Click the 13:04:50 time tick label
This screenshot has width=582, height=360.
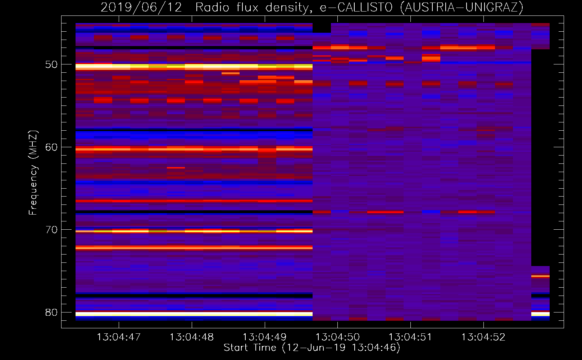click(337, 337)
